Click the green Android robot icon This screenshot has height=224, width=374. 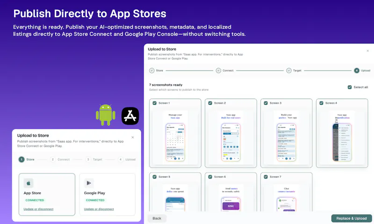coord(106,115)
